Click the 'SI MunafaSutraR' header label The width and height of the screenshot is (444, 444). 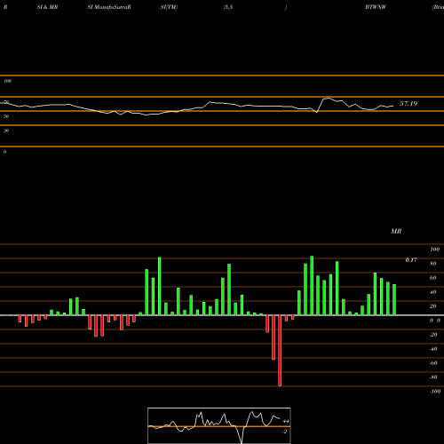coord(109,7)
